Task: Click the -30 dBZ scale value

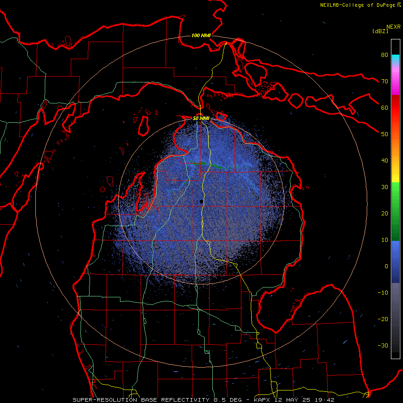Action: point(383,346)
